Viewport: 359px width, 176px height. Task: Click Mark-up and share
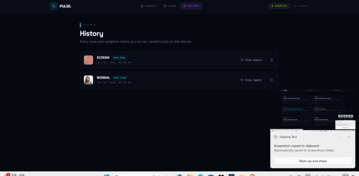(313, 161)
